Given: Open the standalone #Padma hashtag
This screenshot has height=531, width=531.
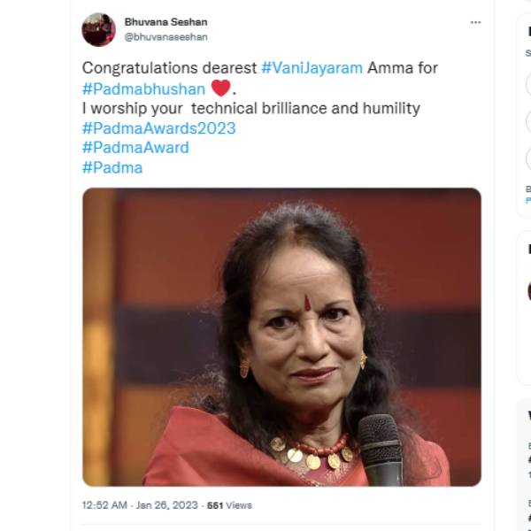Looking at the screenshot, I should pos(112,167).
